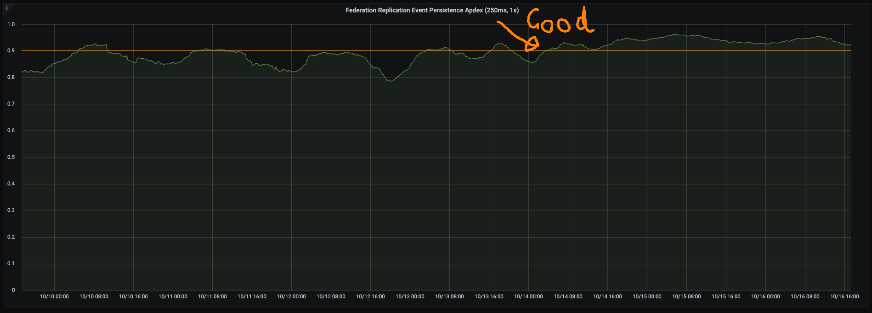Screen dimensions: 872x313
Task: Click the 10/15 08:00 x-axis label
Action: 686,296
